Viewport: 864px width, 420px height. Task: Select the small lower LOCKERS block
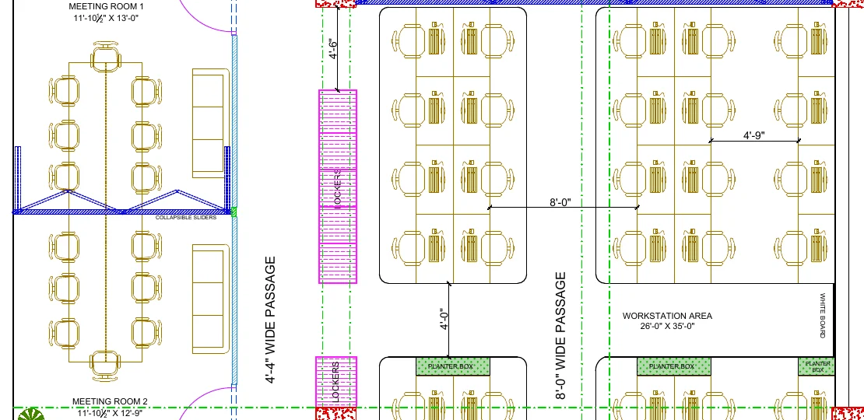coord(336,382)
